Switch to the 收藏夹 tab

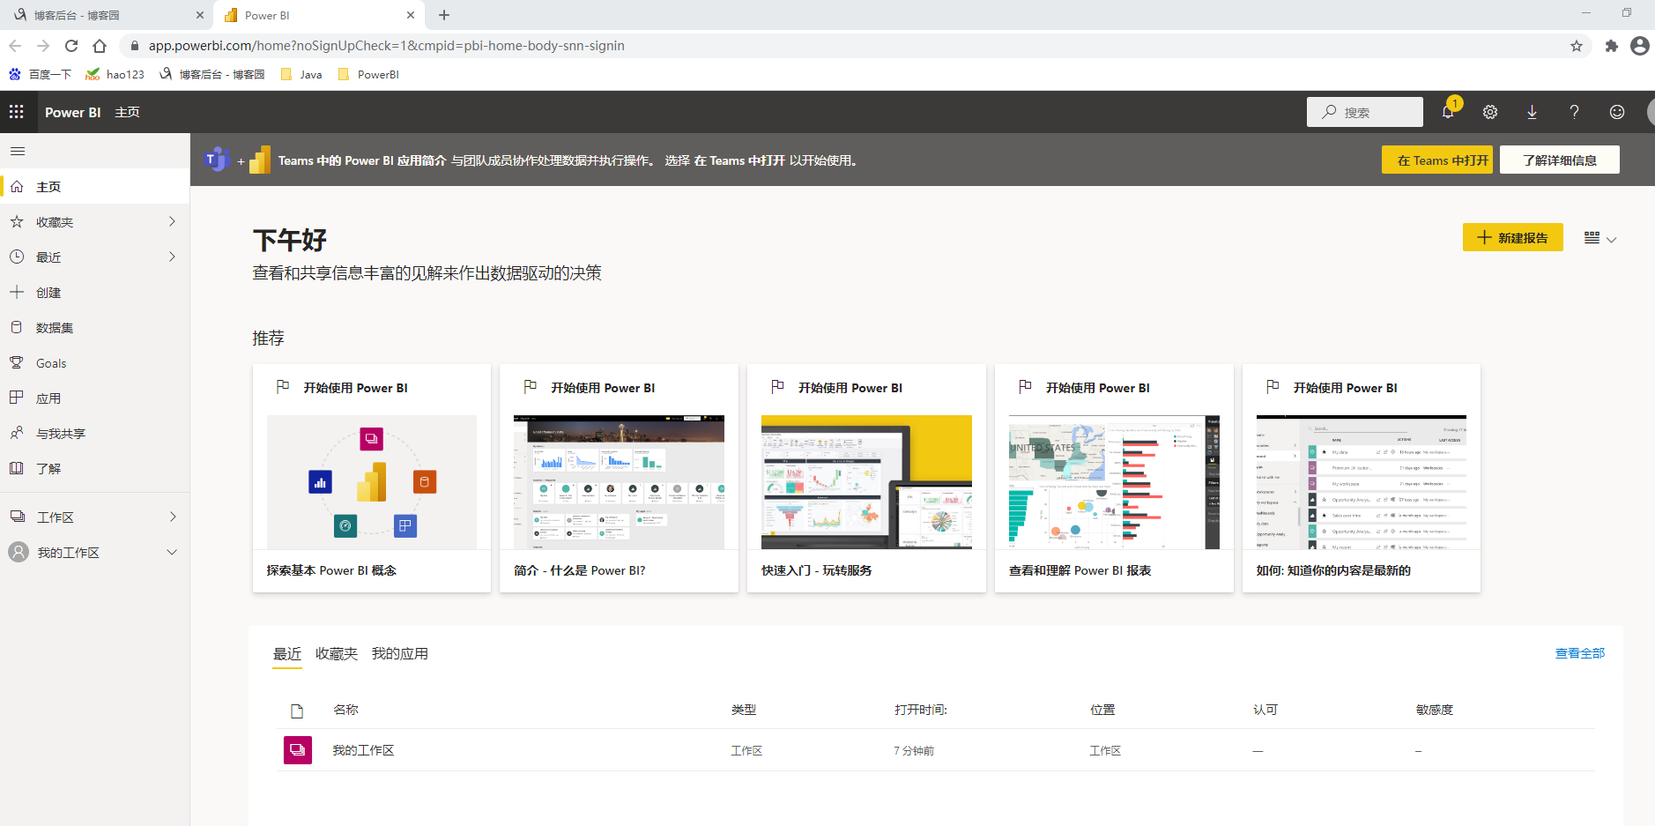(x=337, y=653)
